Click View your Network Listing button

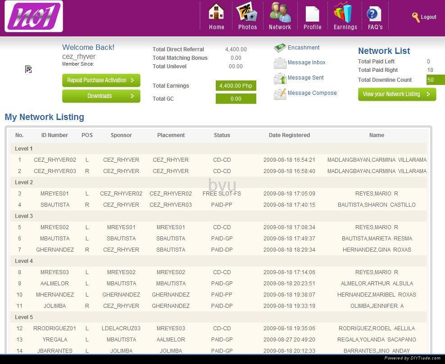397,94
